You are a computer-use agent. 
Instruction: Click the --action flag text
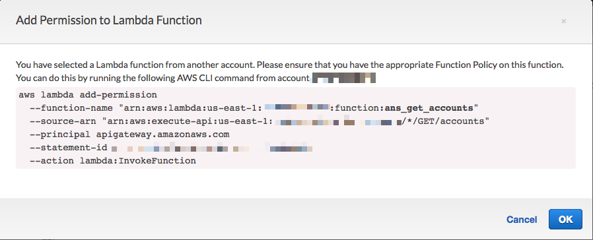(52, 161)
